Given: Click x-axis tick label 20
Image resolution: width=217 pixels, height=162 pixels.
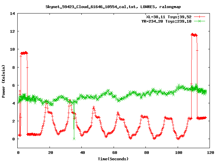Looking at the screenshot, I should coord(51,153).
